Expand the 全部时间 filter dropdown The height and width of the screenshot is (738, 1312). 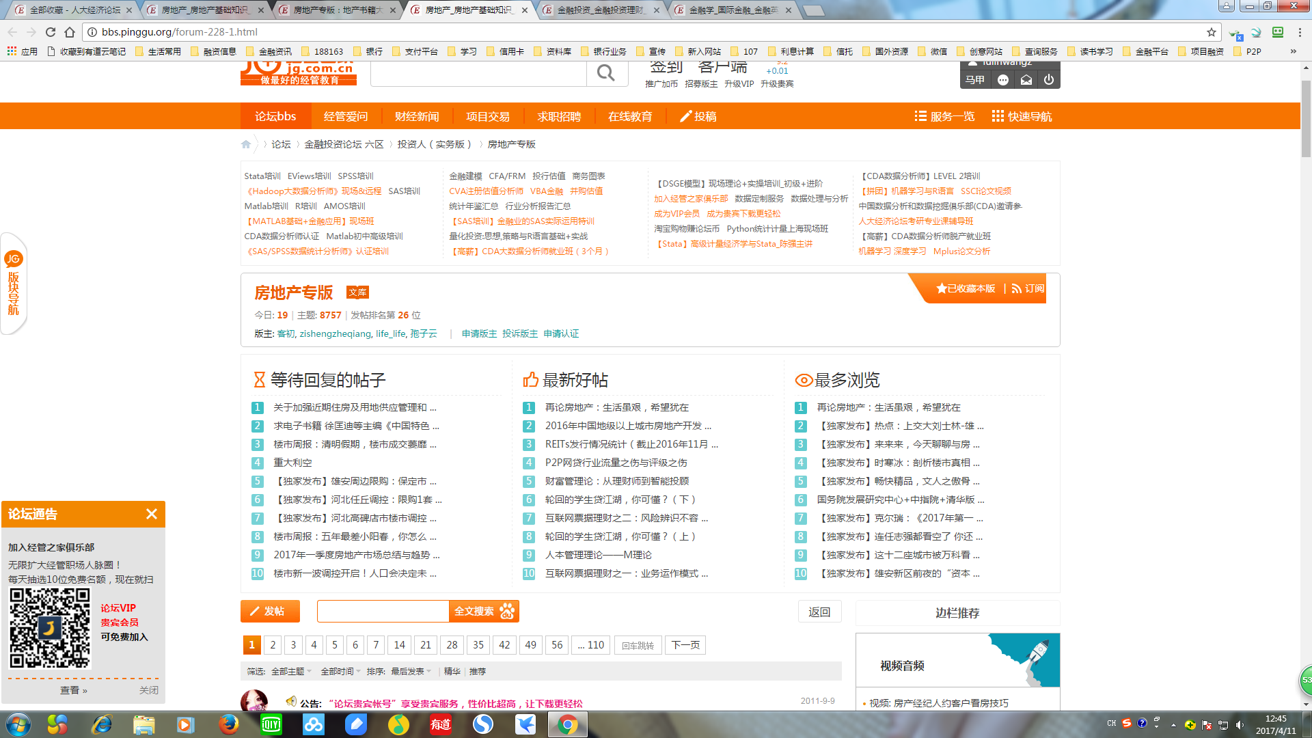pos(340,672)
